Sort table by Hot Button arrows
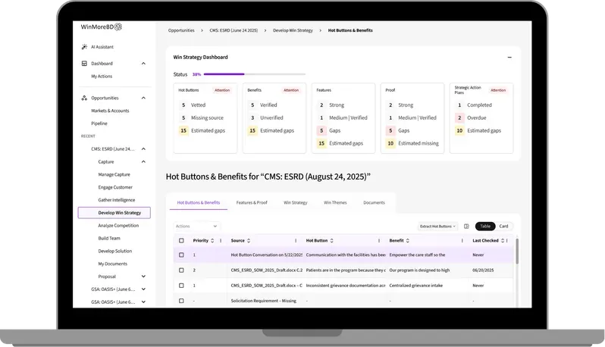605x347 pixels. [x=331, y=241]
